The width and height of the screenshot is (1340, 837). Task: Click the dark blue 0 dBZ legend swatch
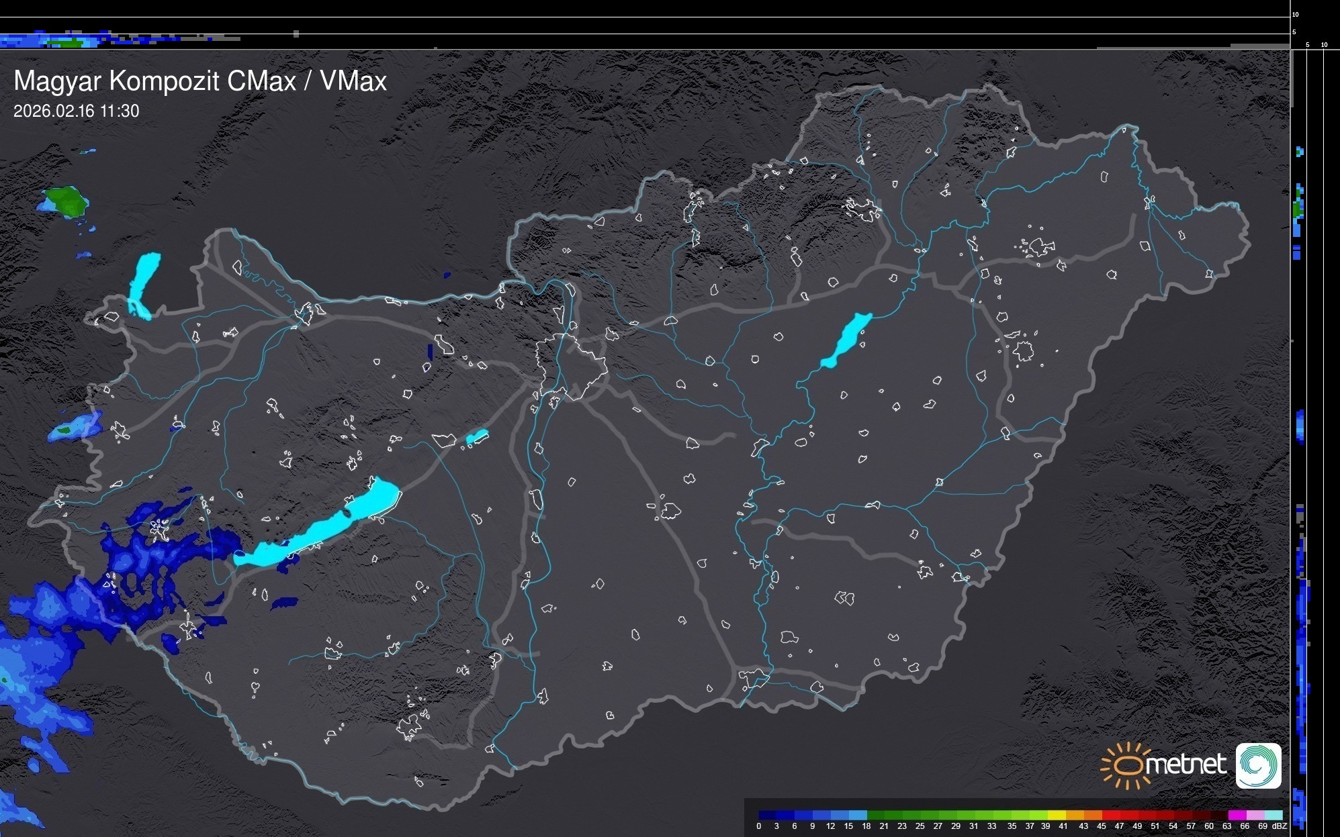coord(768,815)
